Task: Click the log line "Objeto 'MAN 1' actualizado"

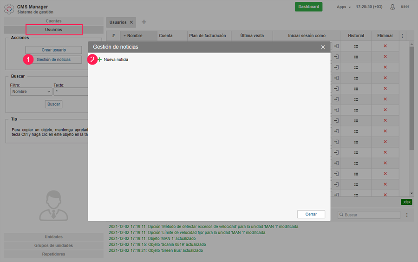Action: (152, 239)
